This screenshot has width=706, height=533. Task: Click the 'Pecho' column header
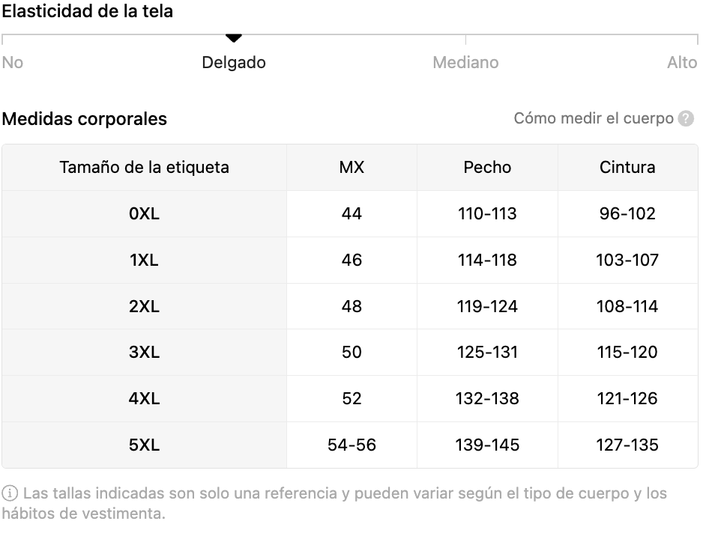point(487,167)
